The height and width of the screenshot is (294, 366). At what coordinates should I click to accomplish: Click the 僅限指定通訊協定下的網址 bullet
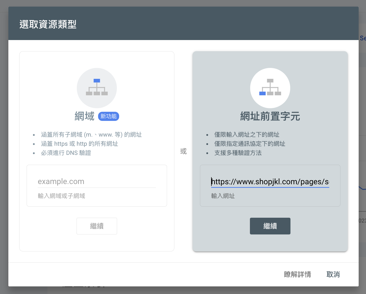click(x=250, y=144)
